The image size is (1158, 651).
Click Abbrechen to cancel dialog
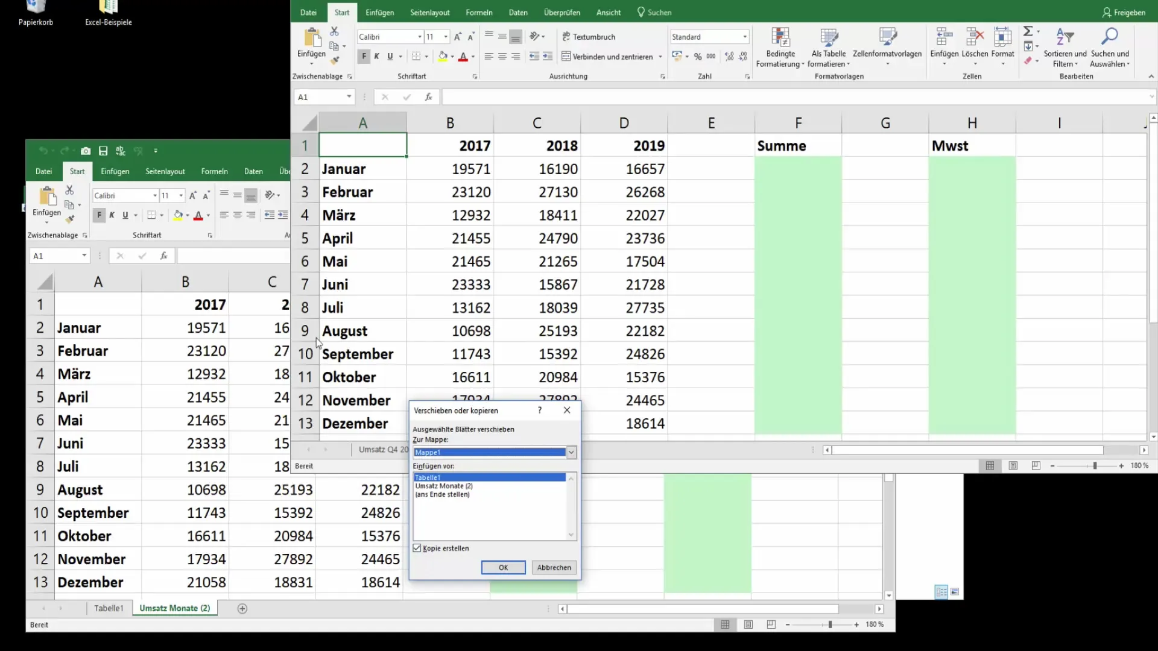tap(554, 567)
